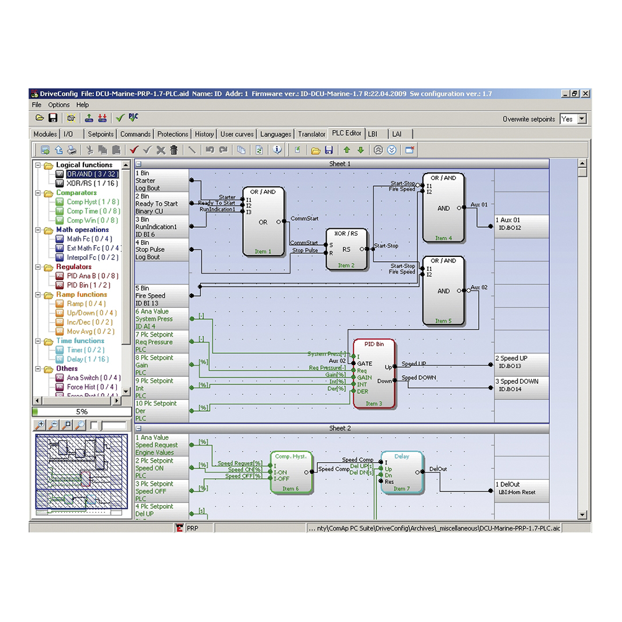
Task: Click the blue Info icon in the PLC toolbar
Action: tap(277, 149)
